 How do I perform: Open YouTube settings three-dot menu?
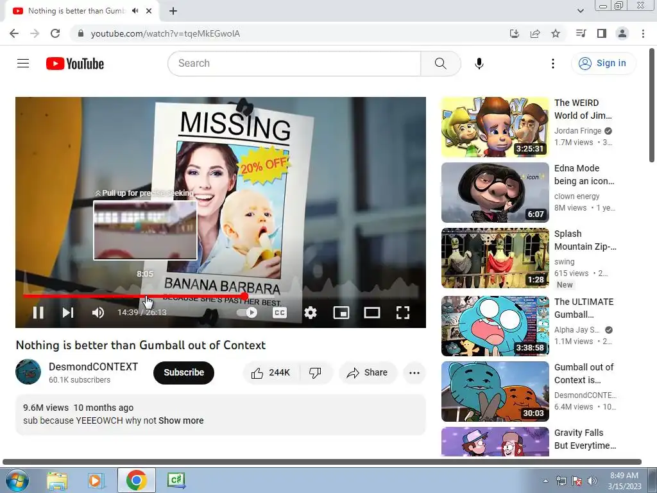(553, 64)
